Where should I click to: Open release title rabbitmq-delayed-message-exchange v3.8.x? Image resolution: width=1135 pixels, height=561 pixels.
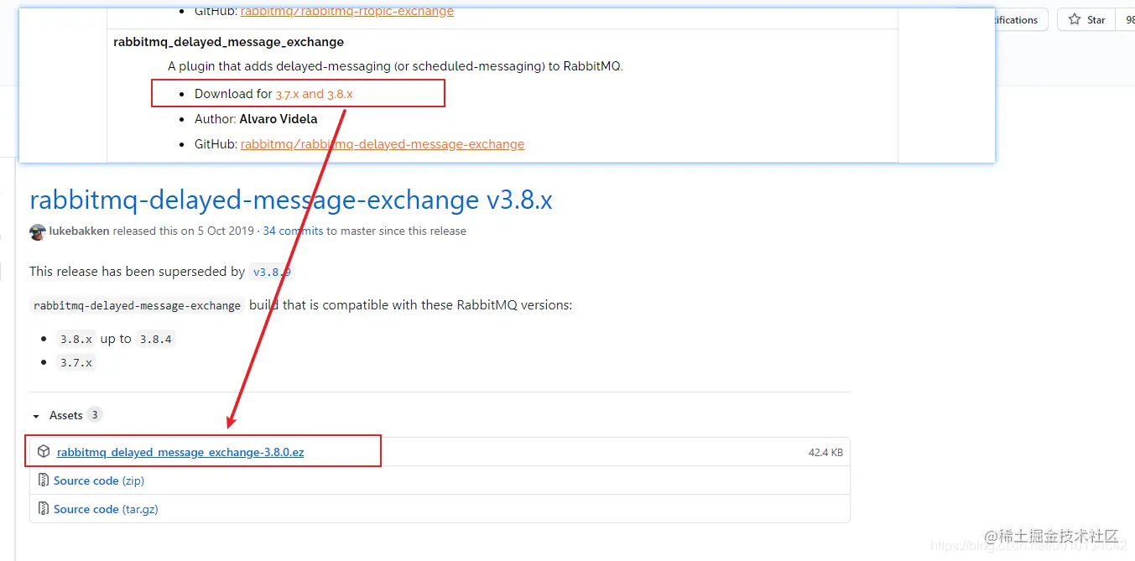[291, 200]
